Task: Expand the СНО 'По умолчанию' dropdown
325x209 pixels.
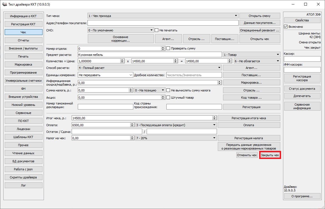Action: 121,30
